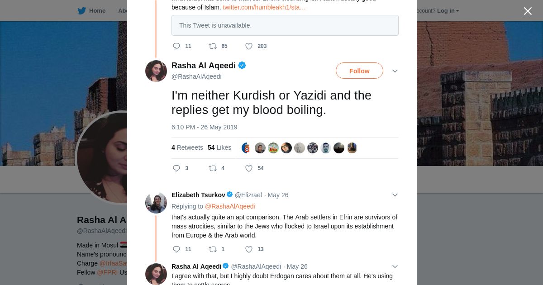Follow Rasha Al Aqeedi
Viewport: 543px width, 285px height.
(359, 71)
